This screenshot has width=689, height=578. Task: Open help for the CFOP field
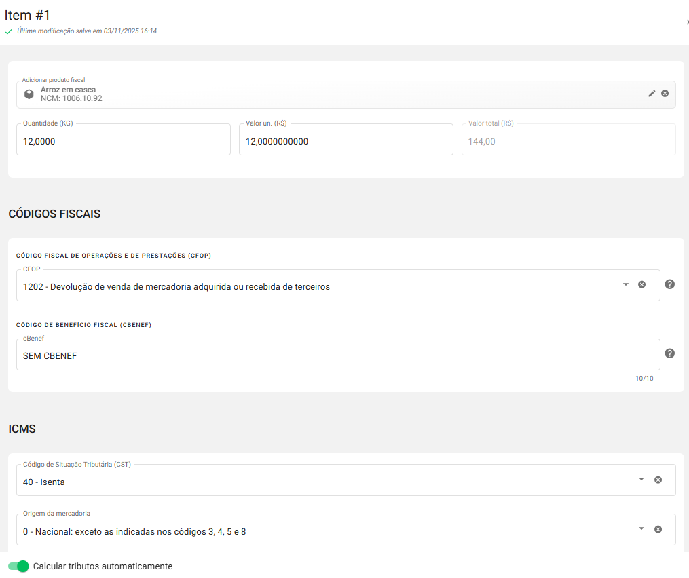(669, 284)
